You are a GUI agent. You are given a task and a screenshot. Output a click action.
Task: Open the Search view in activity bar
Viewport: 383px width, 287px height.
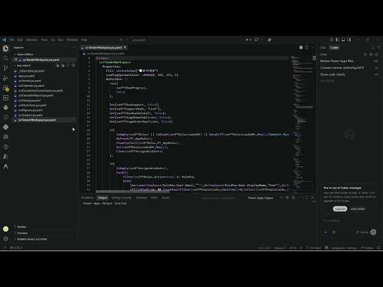pyautogui.click(x=5, y=59)
